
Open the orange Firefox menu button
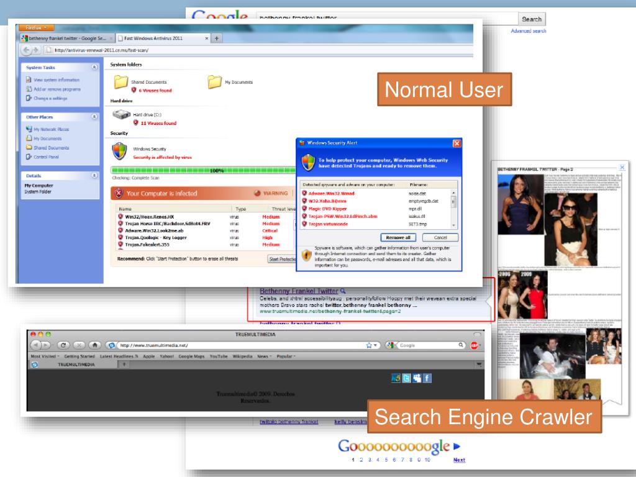[x=35, y=27]
